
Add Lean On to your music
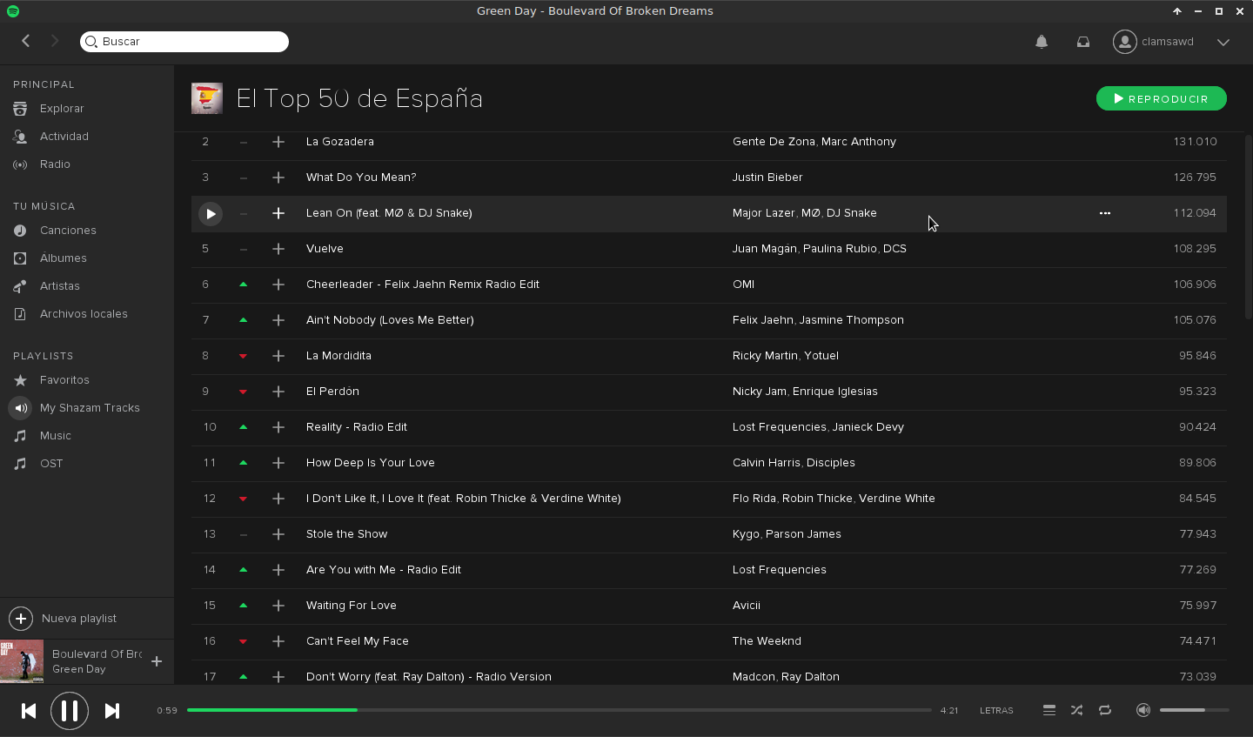(x=278, y=213)
